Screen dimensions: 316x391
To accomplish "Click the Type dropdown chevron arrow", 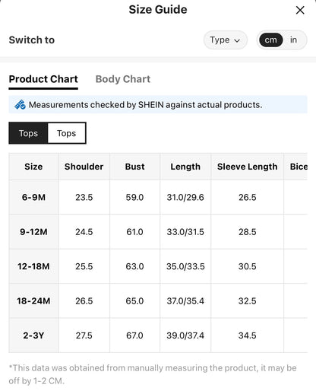I will pos(237,40).
